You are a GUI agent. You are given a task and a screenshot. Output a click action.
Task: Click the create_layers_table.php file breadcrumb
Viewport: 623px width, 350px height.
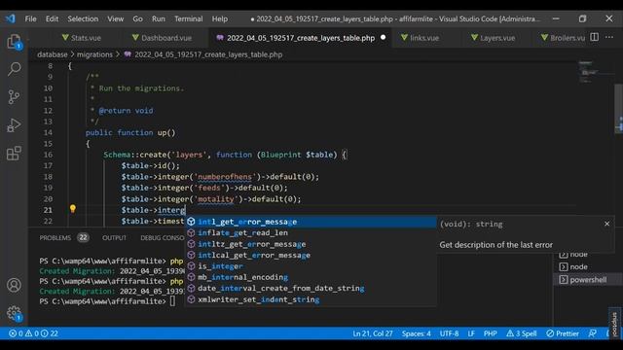tap(203, 54)
